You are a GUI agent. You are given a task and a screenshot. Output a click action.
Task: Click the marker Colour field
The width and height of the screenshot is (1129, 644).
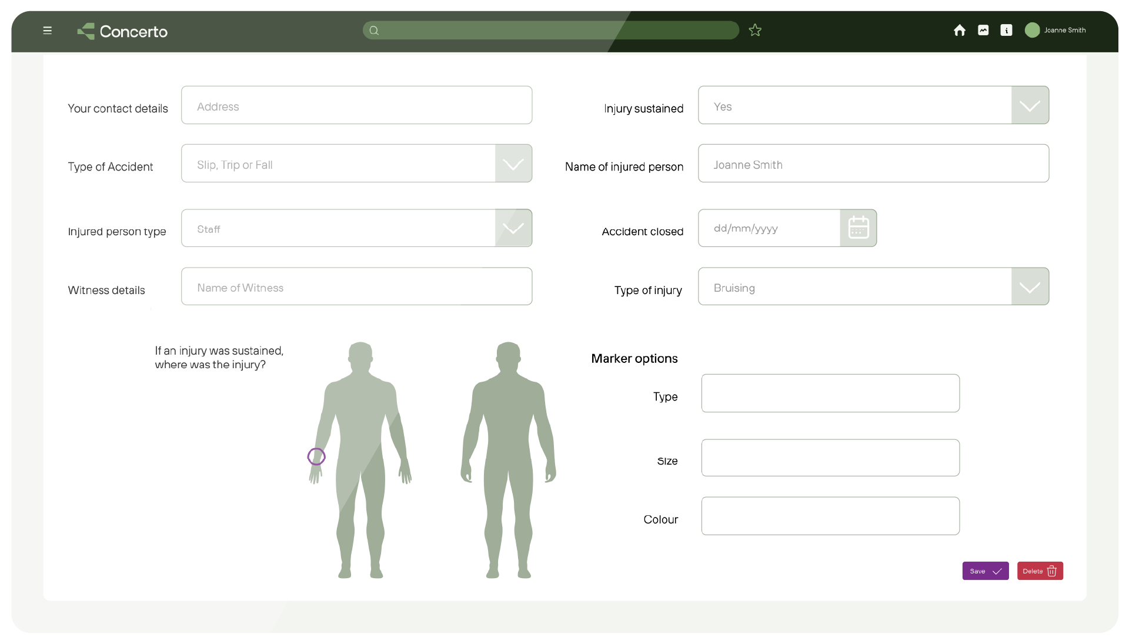pyautogui.click(x=830, y=516)
